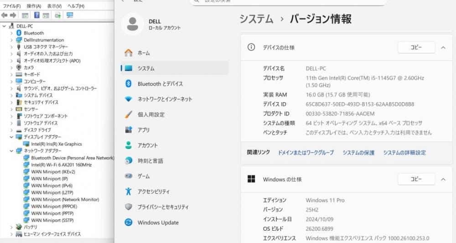Expand the キーボード tree node

click(12, 74)
